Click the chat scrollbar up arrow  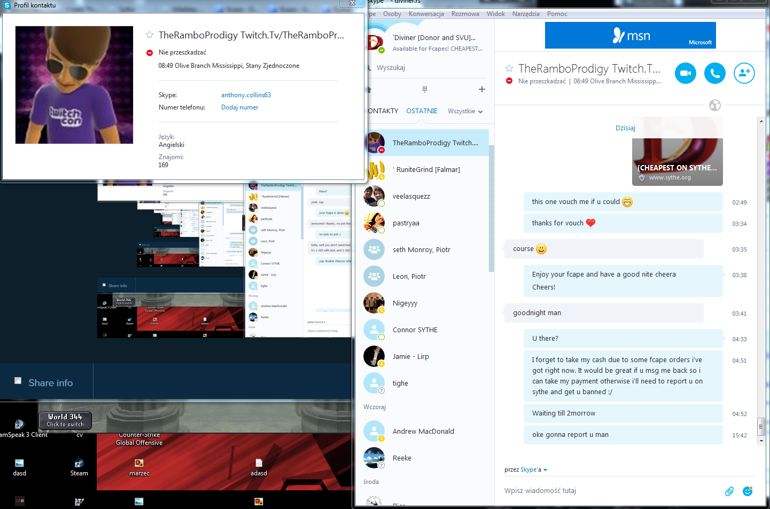coord(761,121)
